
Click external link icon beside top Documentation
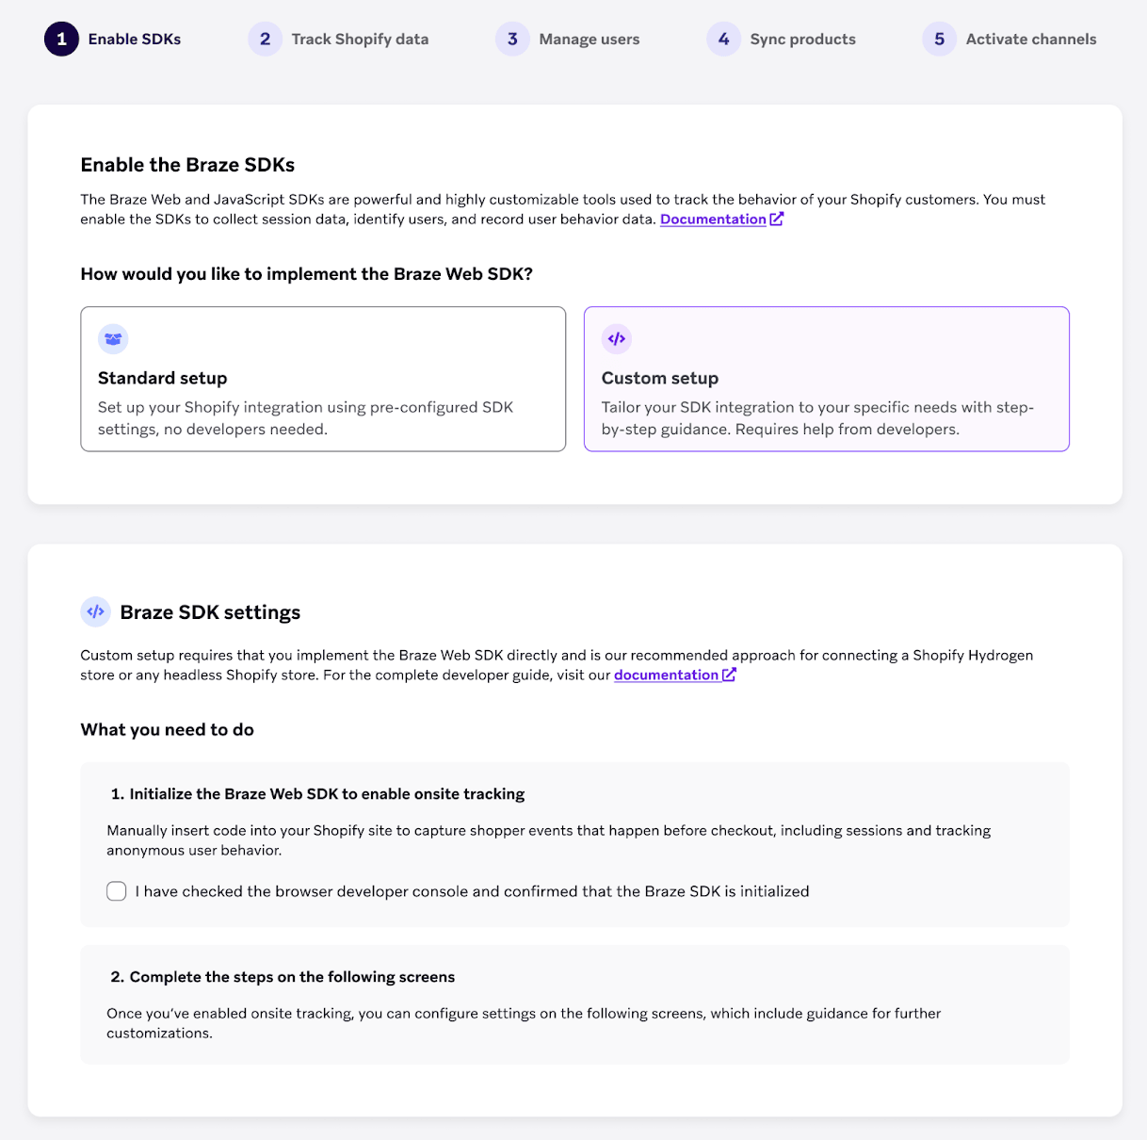click(777, 219)
